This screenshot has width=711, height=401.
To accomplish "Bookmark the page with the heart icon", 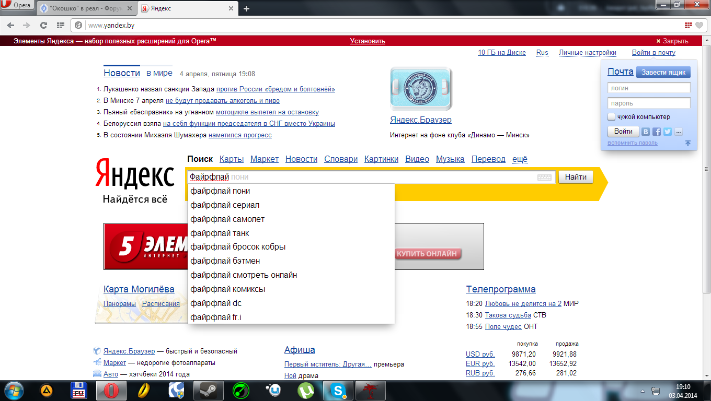I will pyautogui.click(x=699, y=25).
